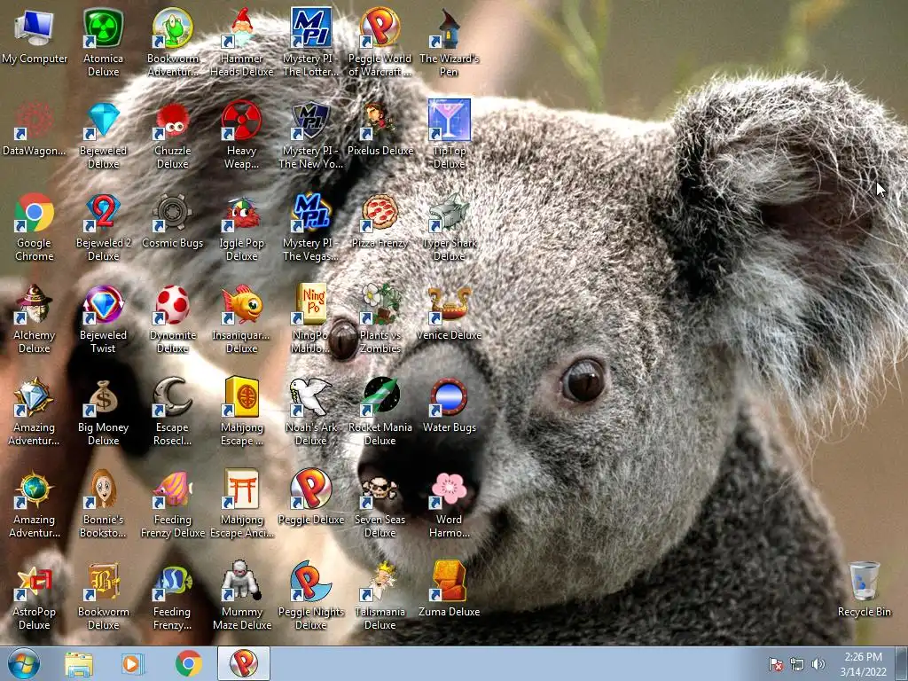Select the Amazing Adventures globe compass icon
Image resolution: width=908 pixels, height=681 pixels.
[35, 489]
